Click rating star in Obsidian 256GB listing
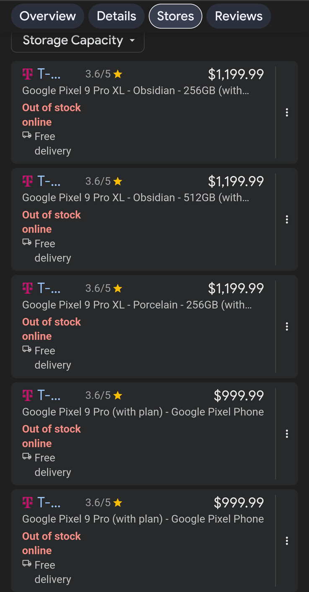Image resolution: width=309 pixels, height=592 pixels. click(118, 74)
